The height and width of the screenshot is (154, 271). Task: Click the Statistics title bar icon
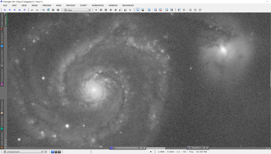(x=189, y=148)
